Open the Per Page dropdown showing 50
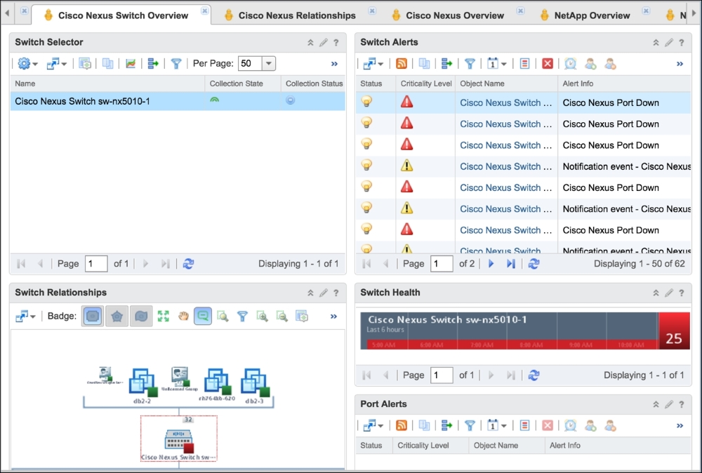Viewport: 702px width, 473px height. (269, 63)
